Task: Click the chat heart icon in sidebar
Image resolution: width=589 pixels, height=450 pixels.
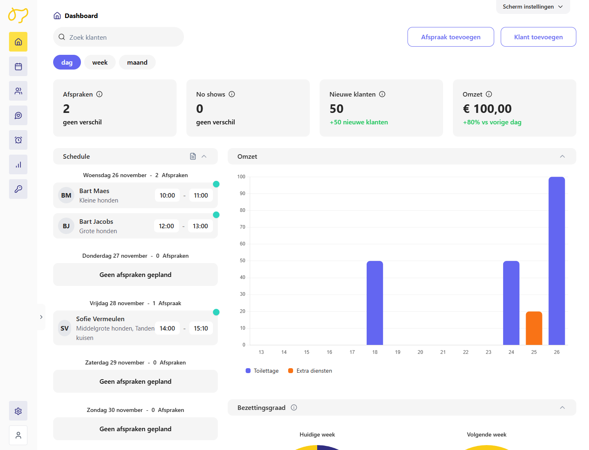Action: click(x=18, y=115)
